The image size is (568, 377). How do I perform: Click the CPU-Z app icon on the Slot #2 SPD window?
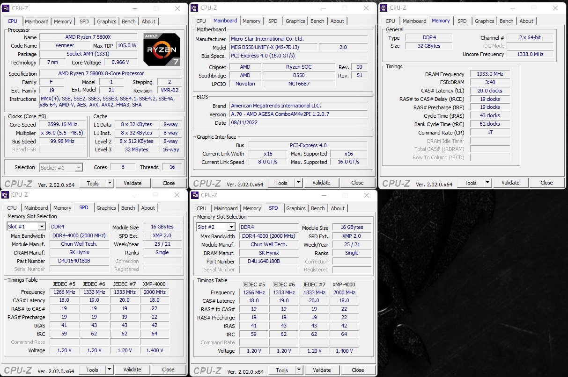click(194, 195)
